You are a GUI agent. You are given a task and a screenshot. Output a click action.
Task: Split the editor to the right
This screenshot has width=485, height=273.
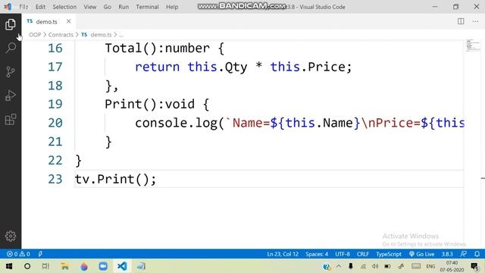pyautogui.click(x=461, y=21)
